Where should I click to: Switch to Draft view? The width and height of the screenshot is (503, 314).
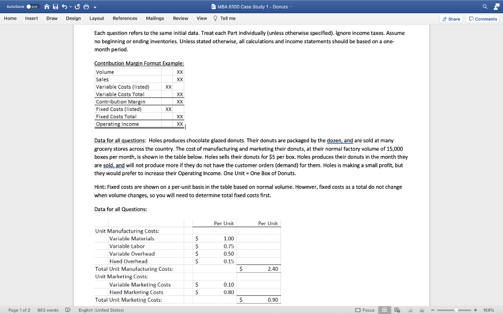click(422, 310)
